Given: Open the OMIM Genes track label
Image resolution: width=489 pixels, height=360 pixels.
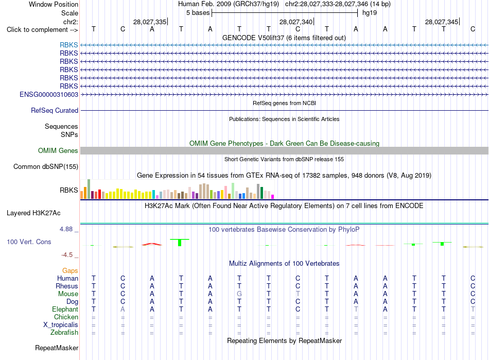Looking at the screenshot, I should point(58,151).
